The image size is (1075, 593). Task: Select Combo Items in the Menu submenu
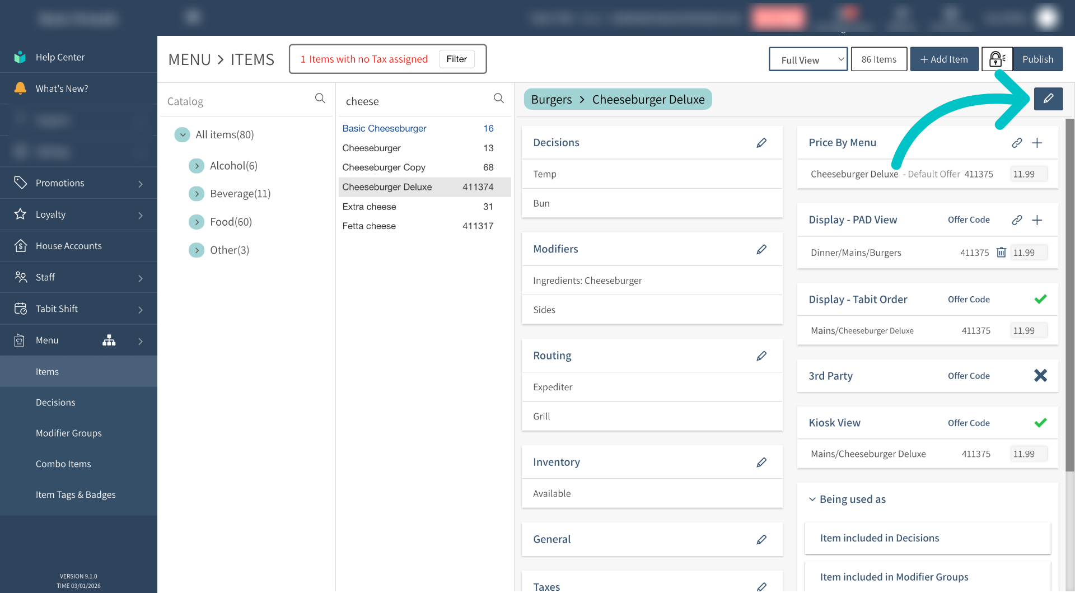(63, 464)
